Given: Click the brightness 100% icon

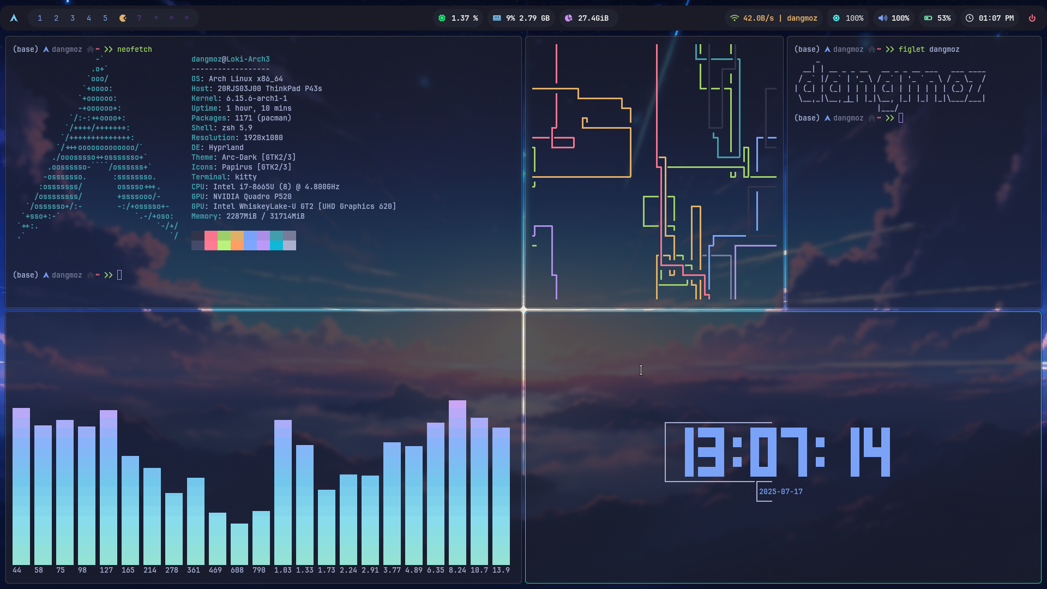Looking at the screenshot, I should 837,18.
